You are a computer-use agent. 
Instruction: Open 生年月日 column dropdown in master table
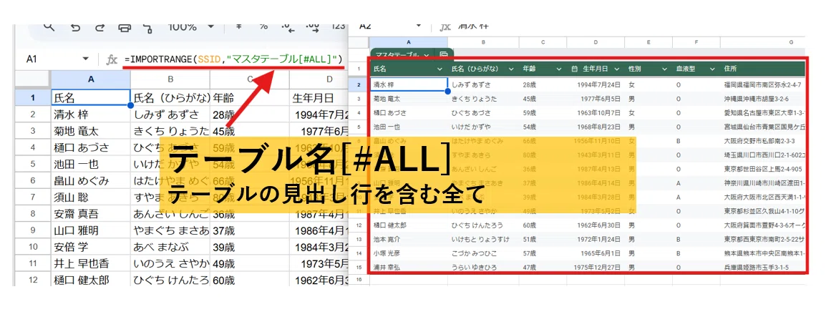(x=617, y=69)
